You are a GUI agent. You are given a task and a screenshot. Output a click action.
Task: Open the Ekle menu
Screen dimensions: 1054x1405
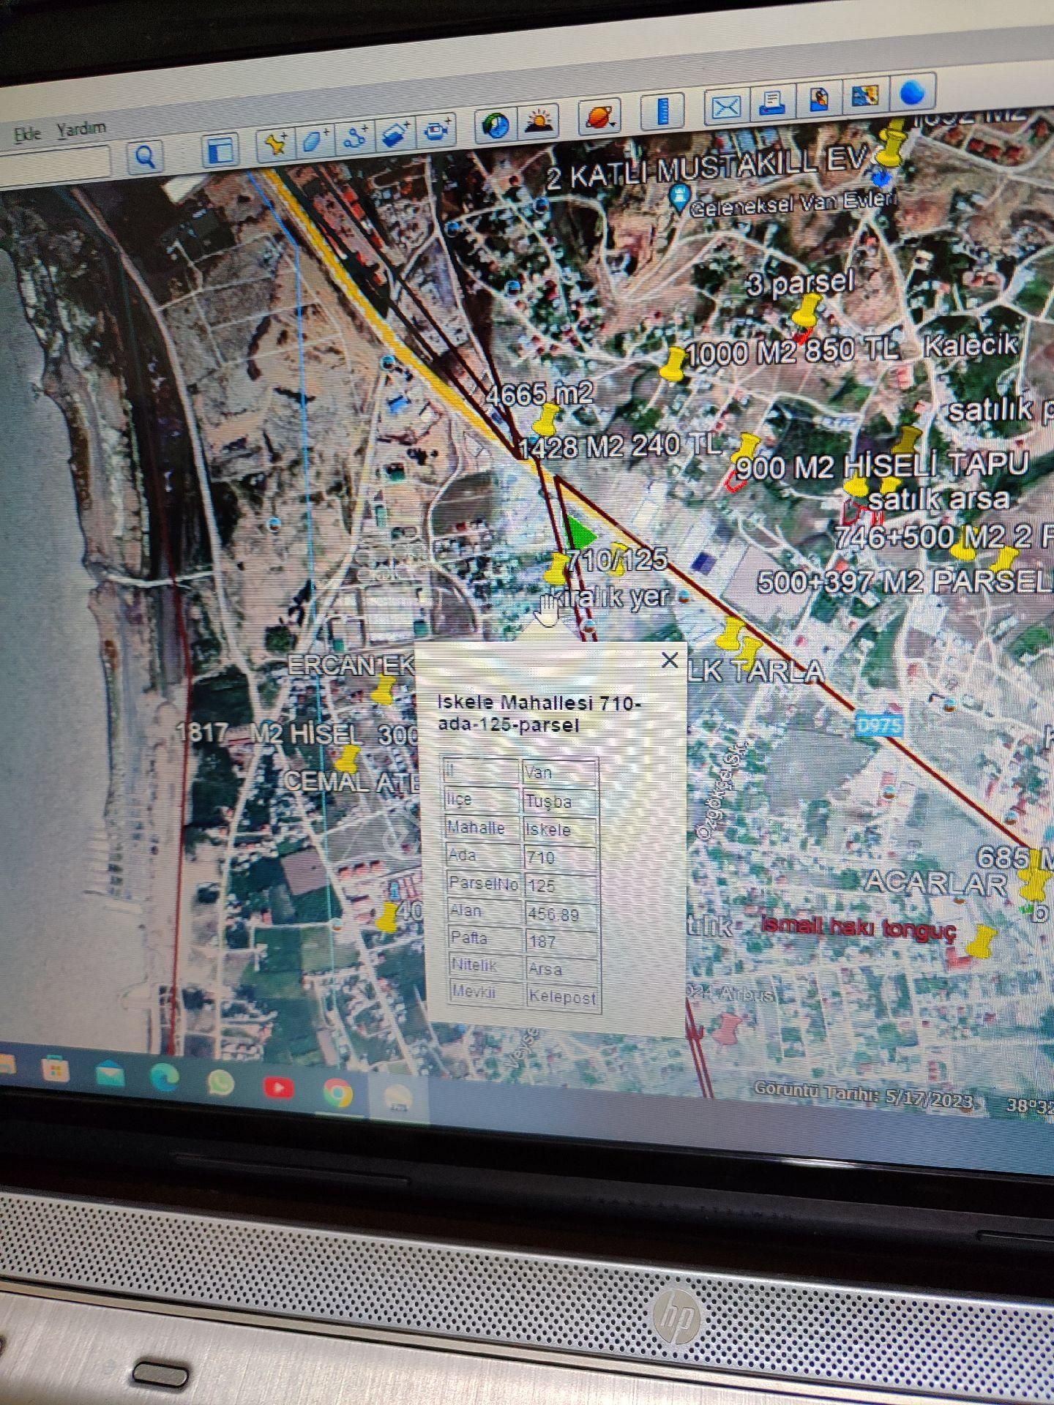pos(28,135)
